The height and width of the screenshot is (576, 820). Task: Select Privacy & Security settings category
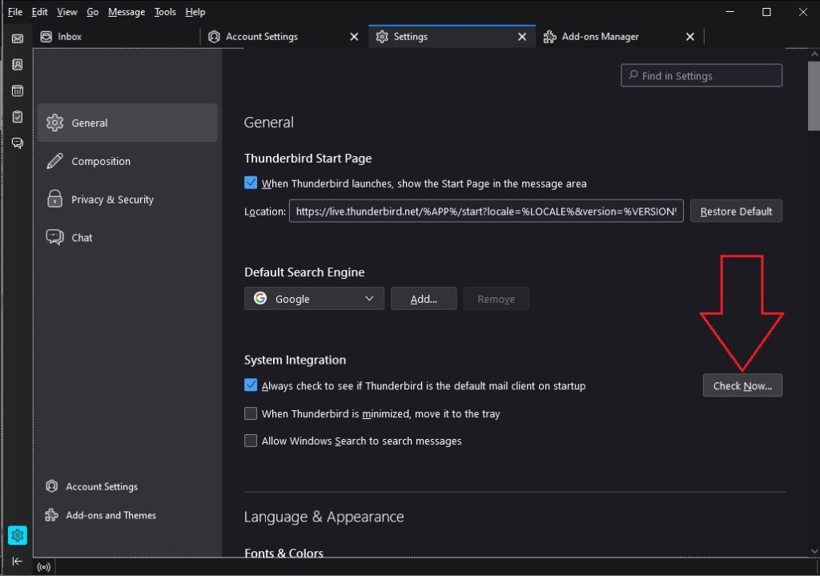[112, 199]
